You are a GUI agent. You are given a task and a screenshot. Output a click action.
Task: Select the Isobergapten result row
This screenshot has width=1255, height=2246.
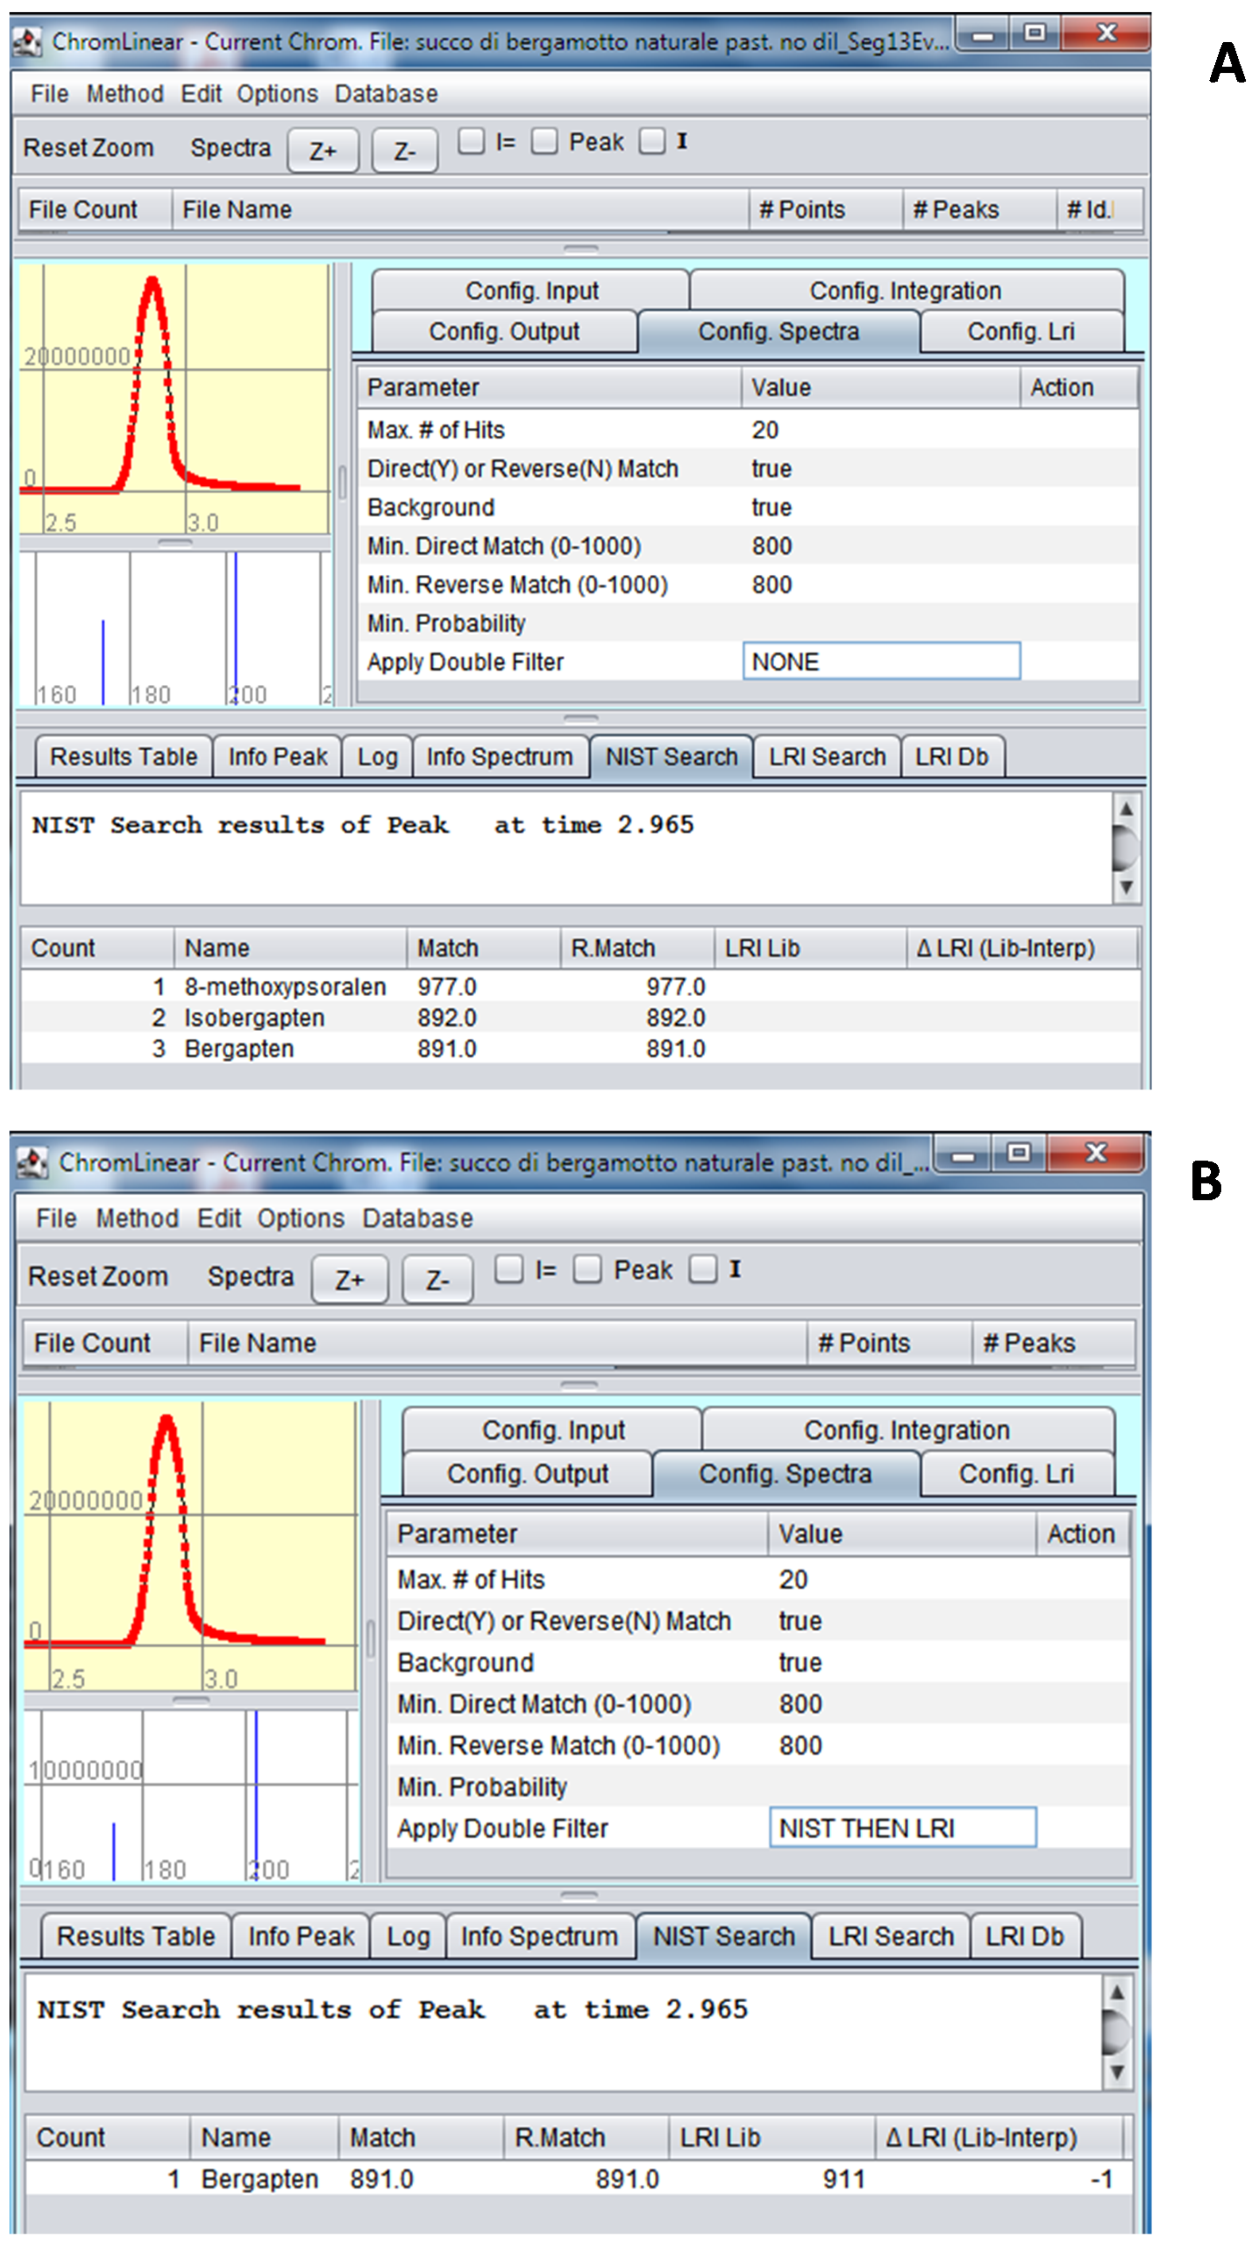click(x=254, y=1017)
